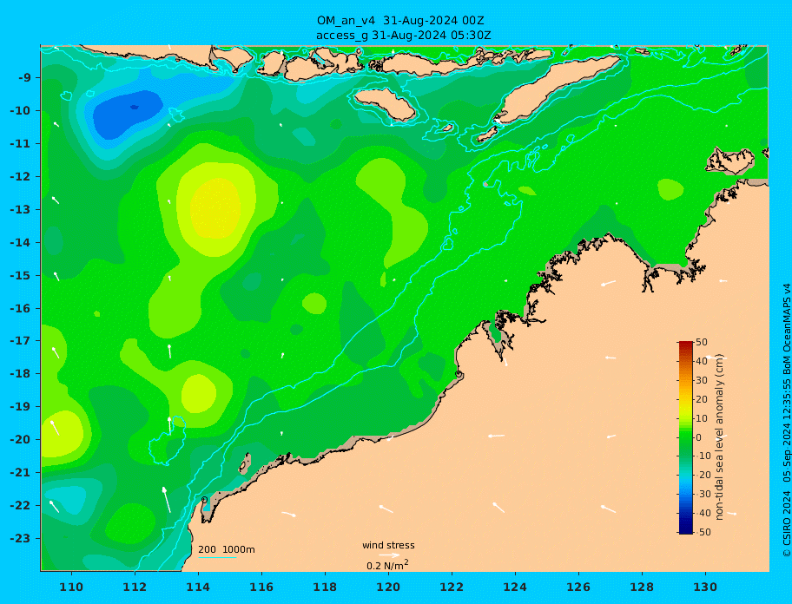Click latitude axis tick label "-16"
The width and height of the screenshot is (792, 604).
tap(20, 308)
